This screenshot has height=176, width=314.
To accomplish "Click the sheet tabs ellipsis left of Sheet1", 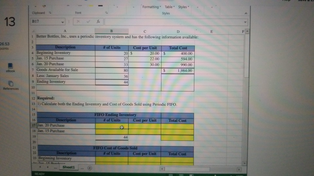I will [56, 168].
